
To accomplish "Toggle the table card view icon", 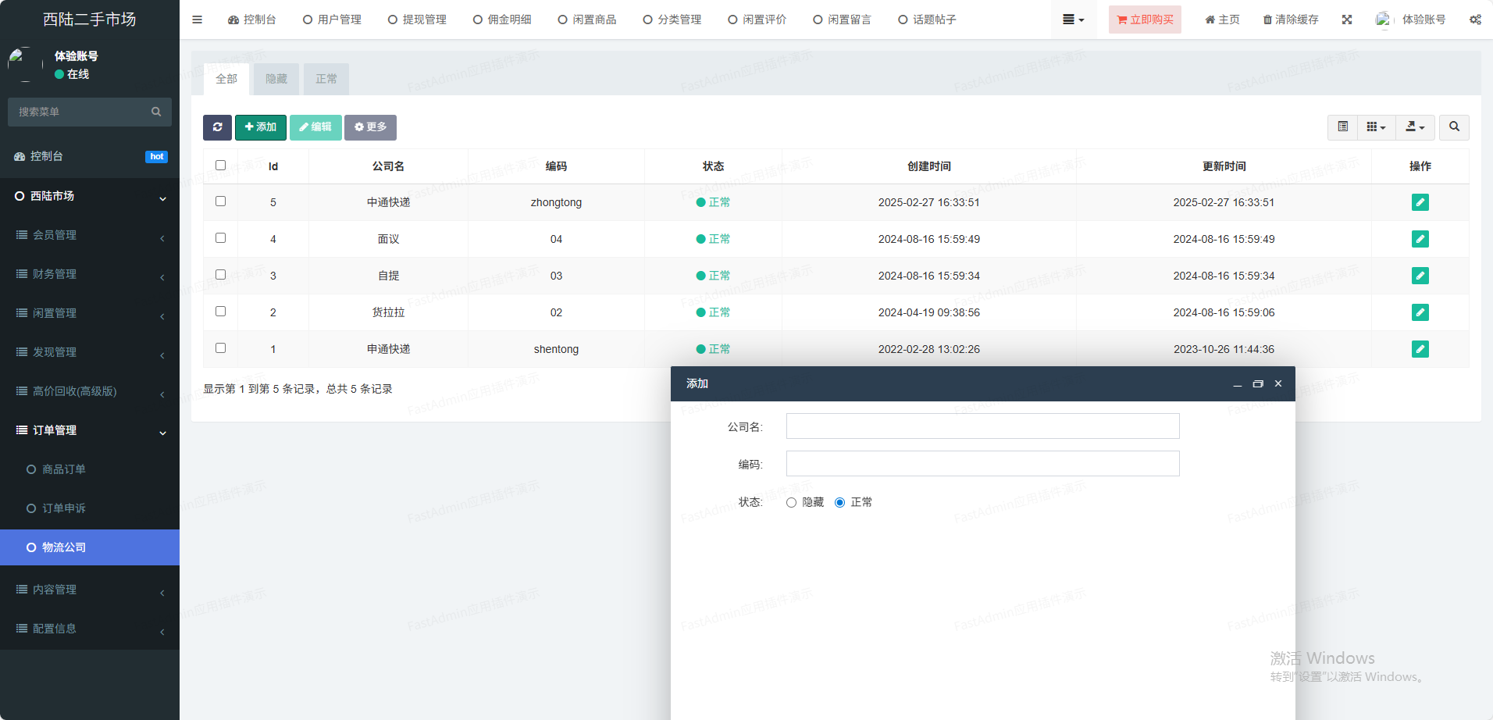I will click(1342, 127).
